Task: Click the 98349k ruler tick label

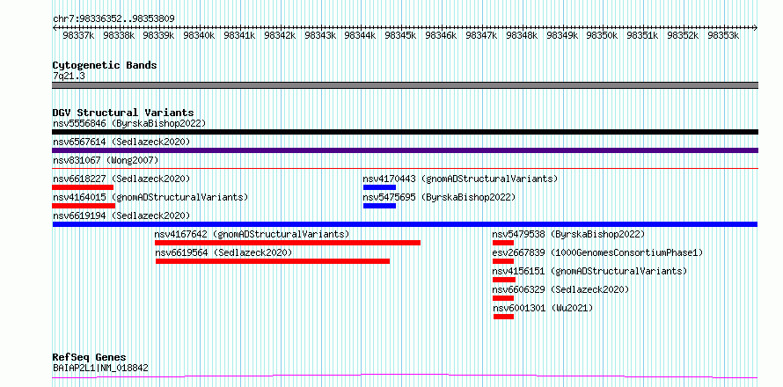Action: (x=562, y=35)
